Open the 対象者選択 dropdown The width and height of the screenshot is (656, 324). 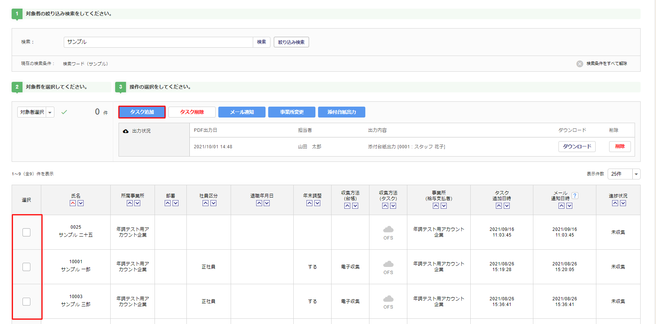pos(36,112)
